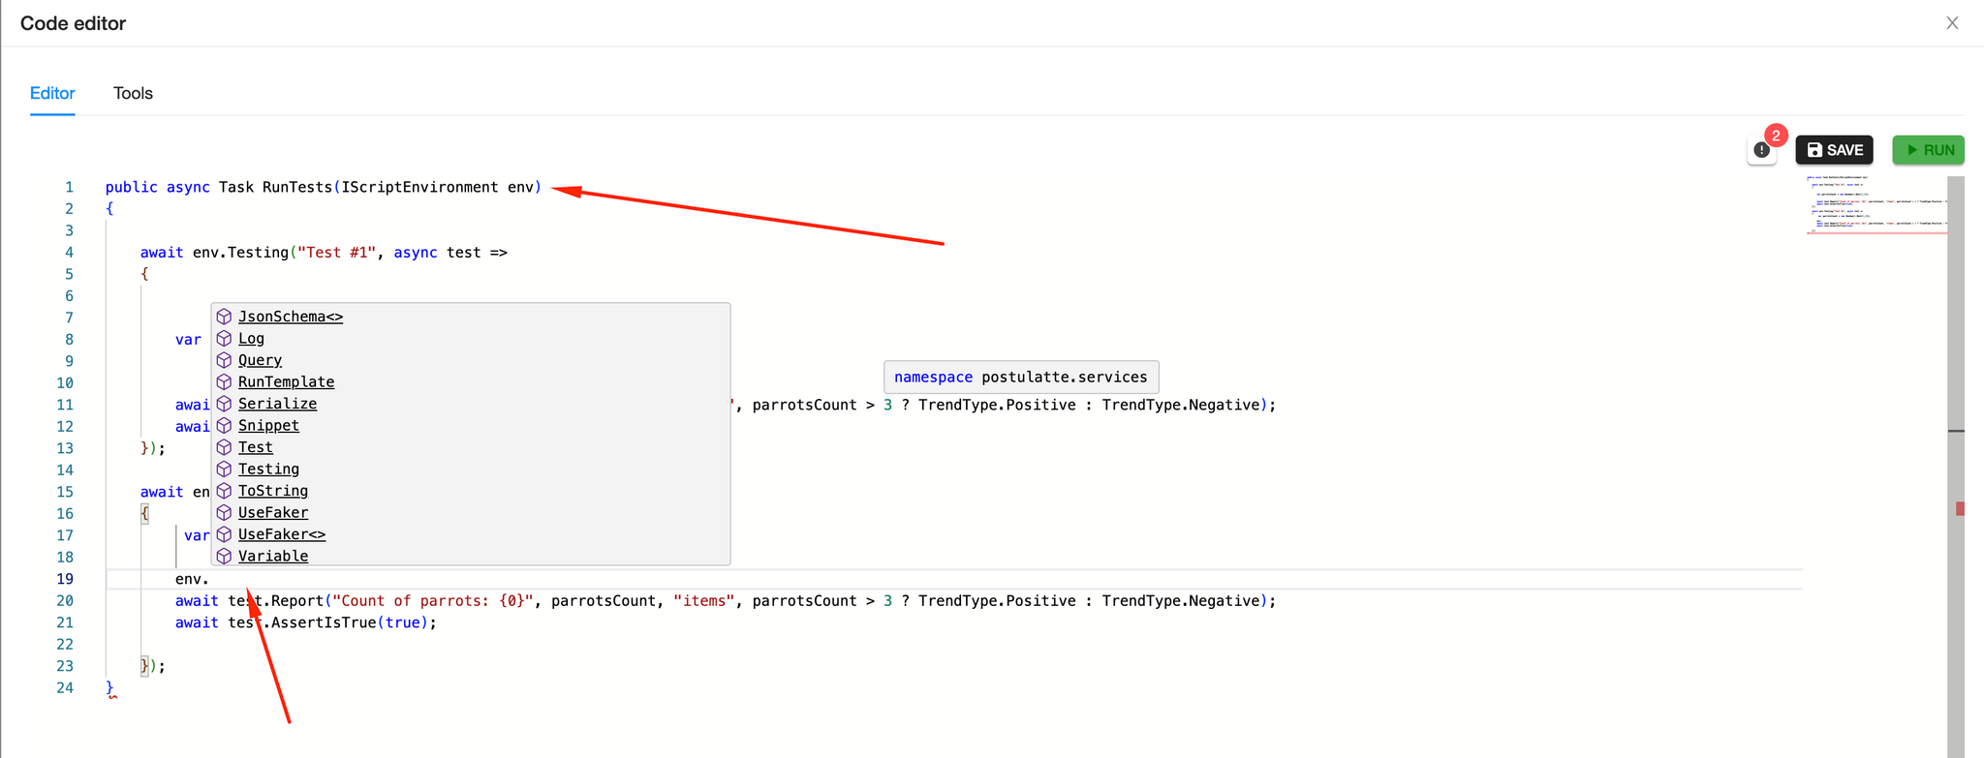1984x758 pixels.
Task: Click the red error marker on scrollbar
Action: tap(1960, 509)
